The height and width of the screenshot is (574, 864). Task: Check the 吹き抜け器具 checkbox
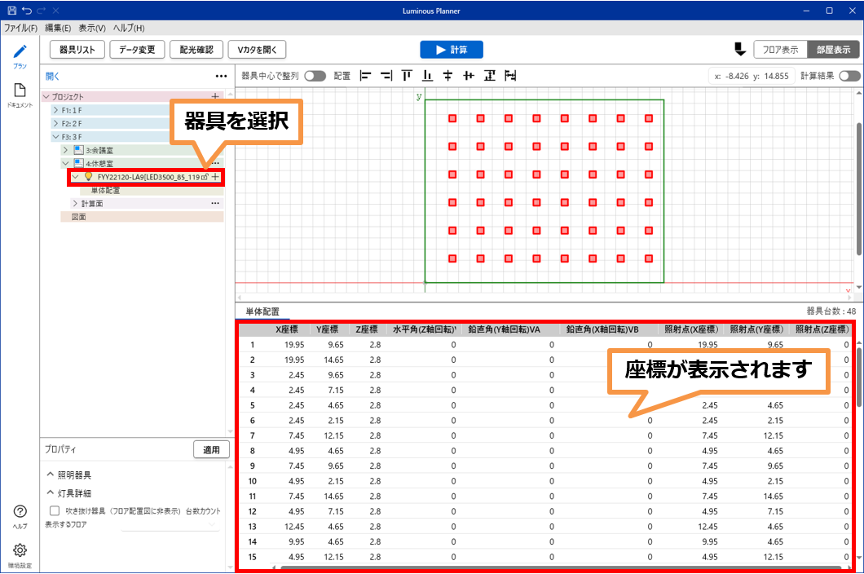tap(55, 510)
